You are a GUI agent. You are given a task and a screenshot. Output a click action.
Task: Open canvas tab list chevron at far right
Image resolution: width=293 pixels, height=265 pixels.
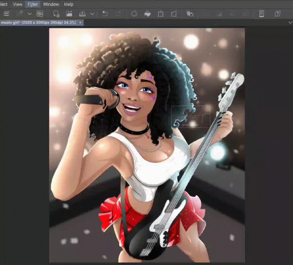pyautogui.click(x=290, y=23)
